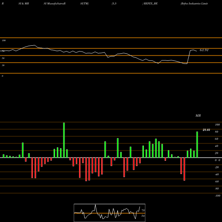Screen dimensions: 222x222
Task: Click the RSI axis label 30
Action: 3,65
